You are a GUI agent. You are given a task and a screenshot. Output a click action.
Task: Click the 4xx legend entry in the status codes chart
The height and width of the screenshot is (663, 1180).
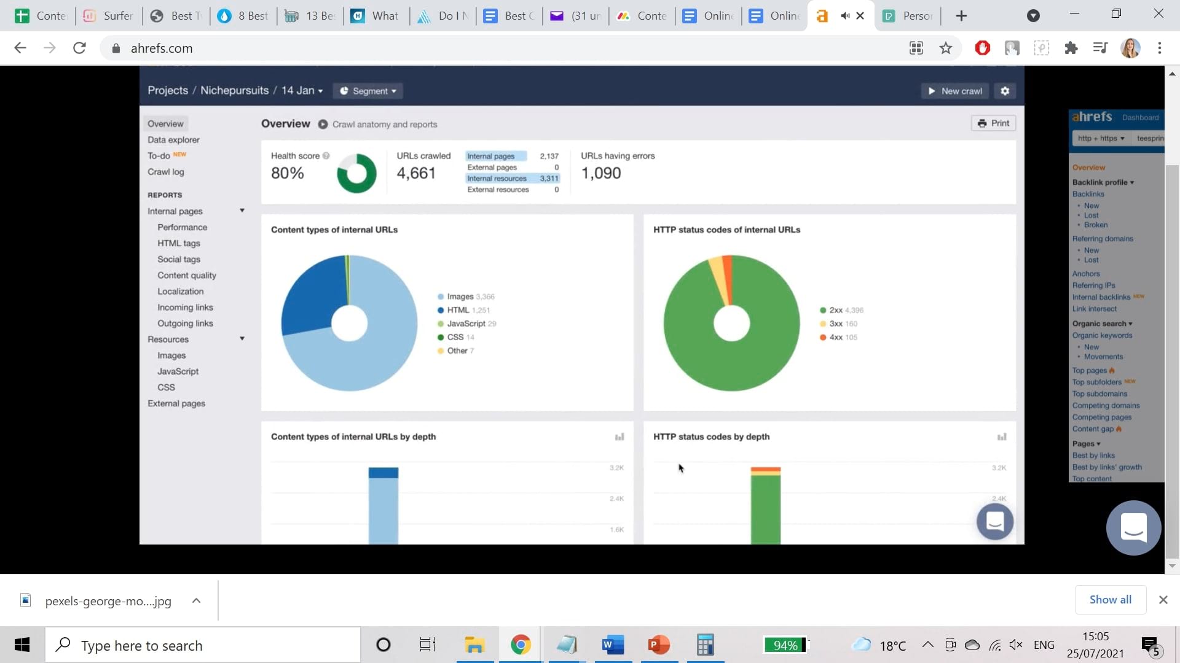pos(838,337)
